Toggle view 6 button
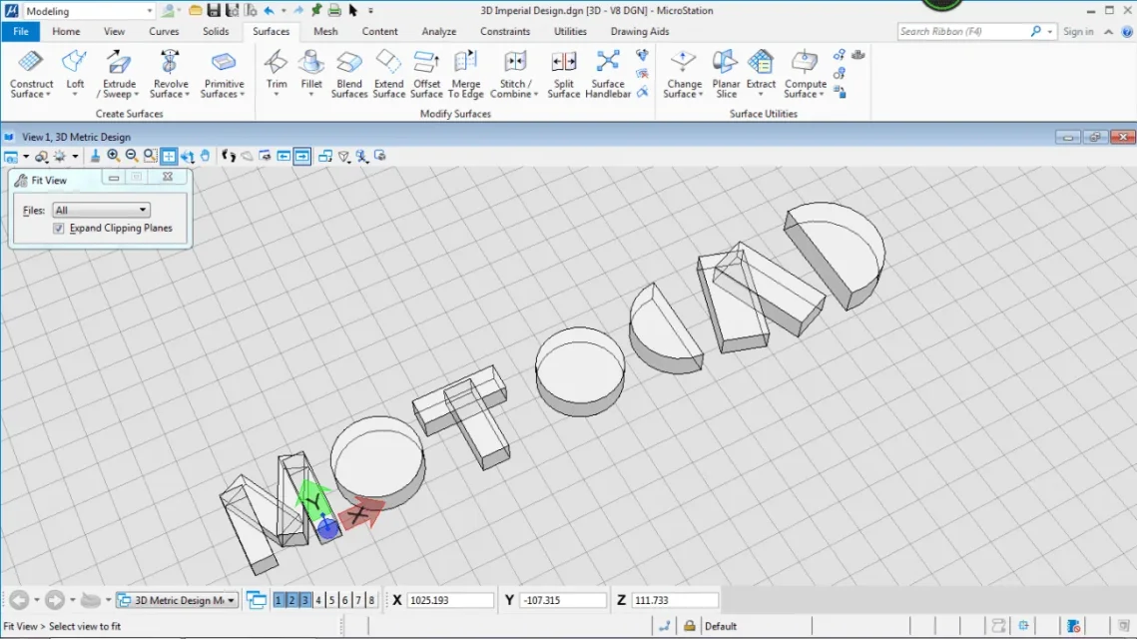 [x=344, y=600]
